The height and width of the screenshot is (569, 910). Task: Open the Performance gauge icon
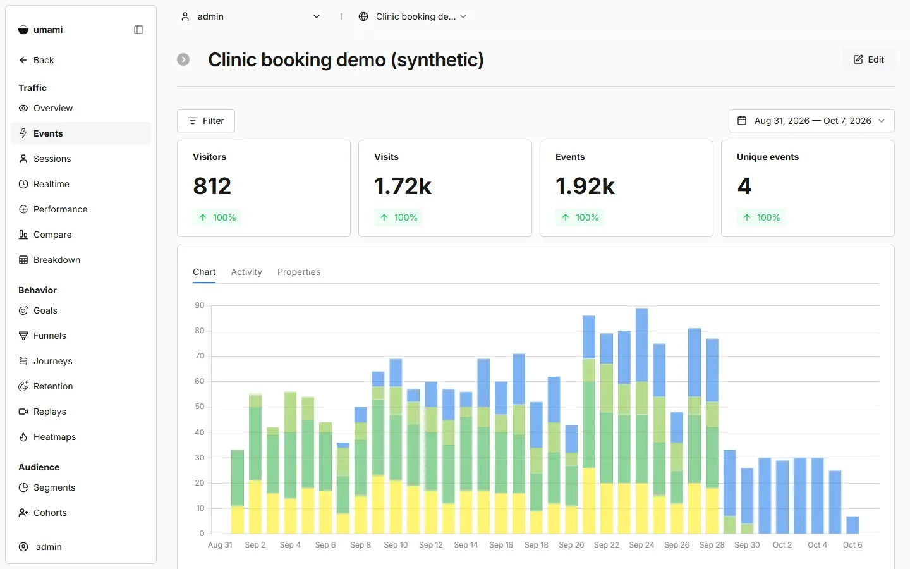(23, 209)
